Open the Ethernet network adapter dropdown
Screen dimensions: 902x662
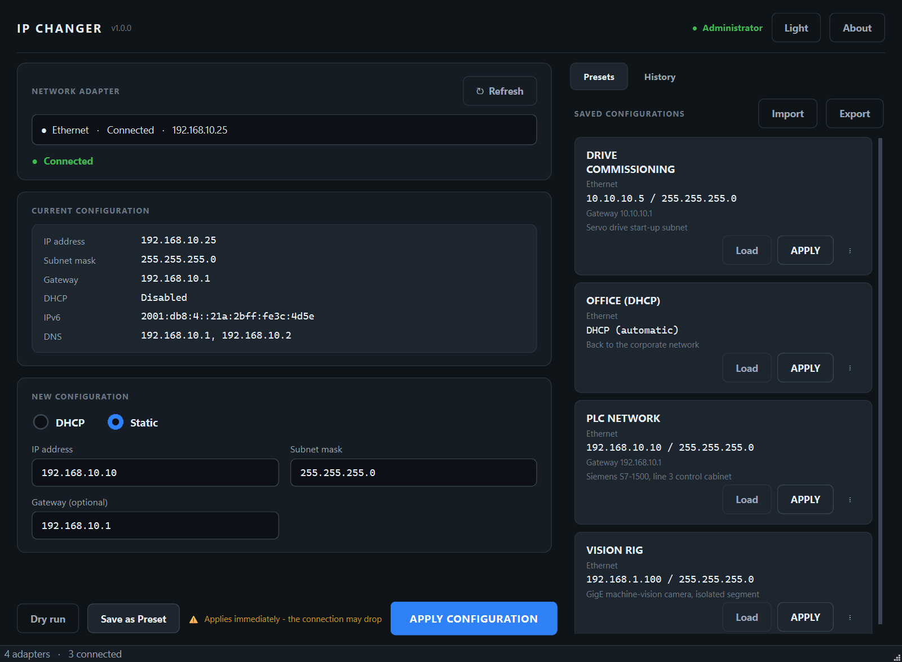pos(284,130)
